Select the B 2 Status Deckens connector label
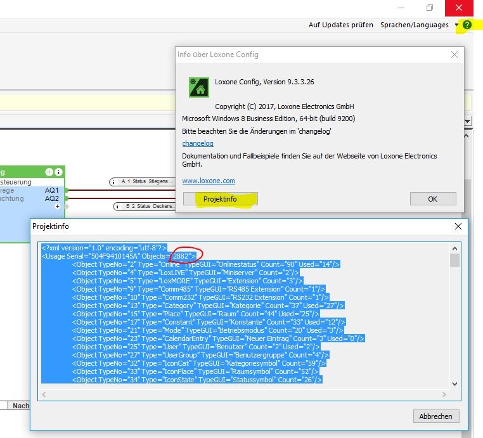 coord(144,207)
